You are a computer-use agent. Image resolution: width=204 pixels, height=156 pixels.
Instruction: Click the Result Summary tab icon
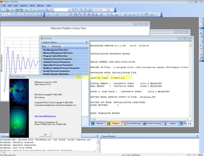(x=145, y=123)
